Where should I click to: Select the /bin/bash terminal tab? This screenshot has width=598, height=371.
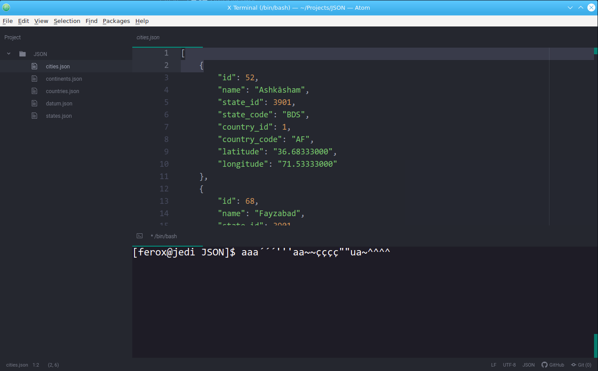pyautogui.click(x=168, y=236)
